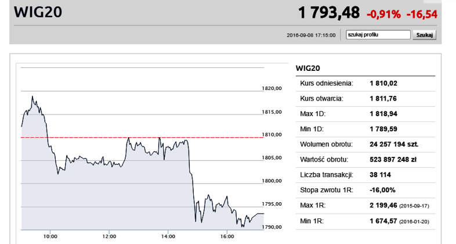Click the 2016-09-08 17:15:00 timestamp
Screen dimensions: 456x244
tap(311, 35)
